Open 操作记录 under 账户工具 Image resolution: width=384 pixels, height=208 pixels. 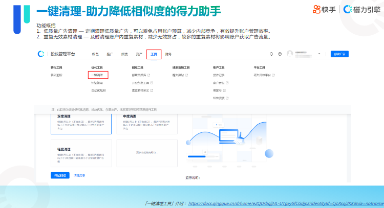pos(219,75)
